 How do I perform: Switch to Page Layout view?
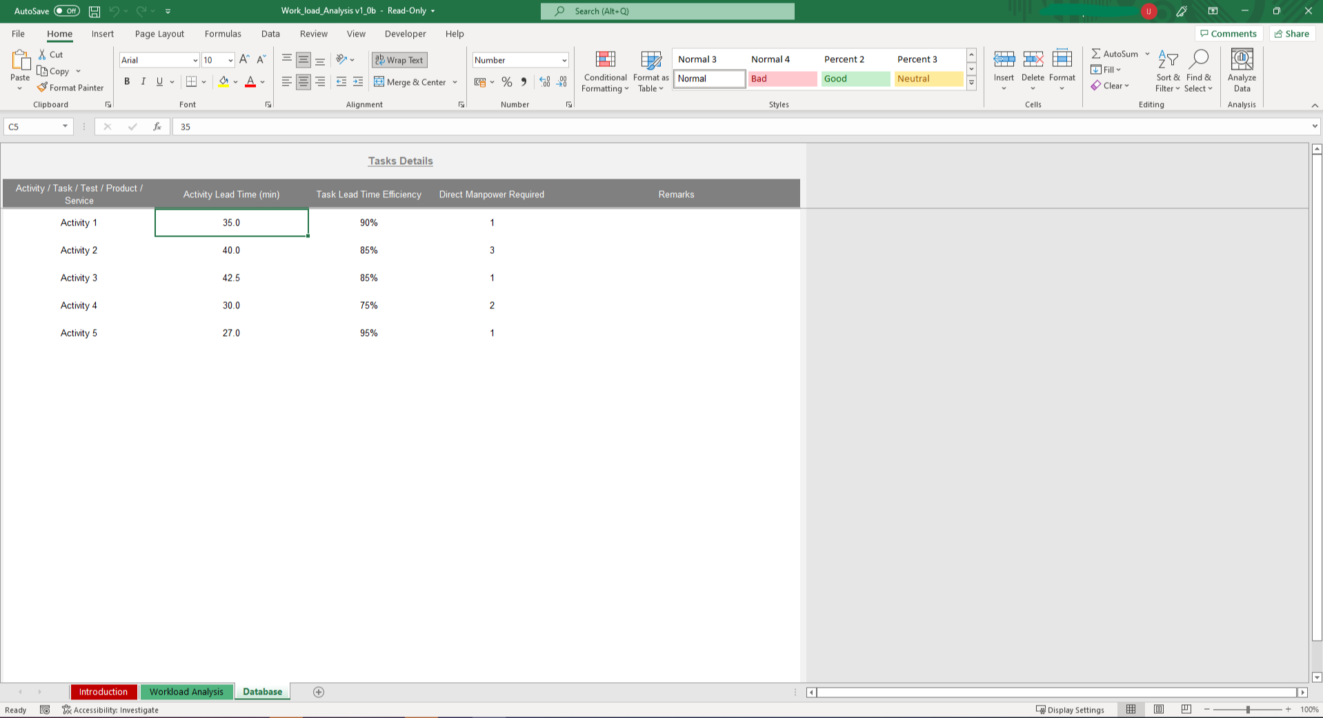point(1159,710)
